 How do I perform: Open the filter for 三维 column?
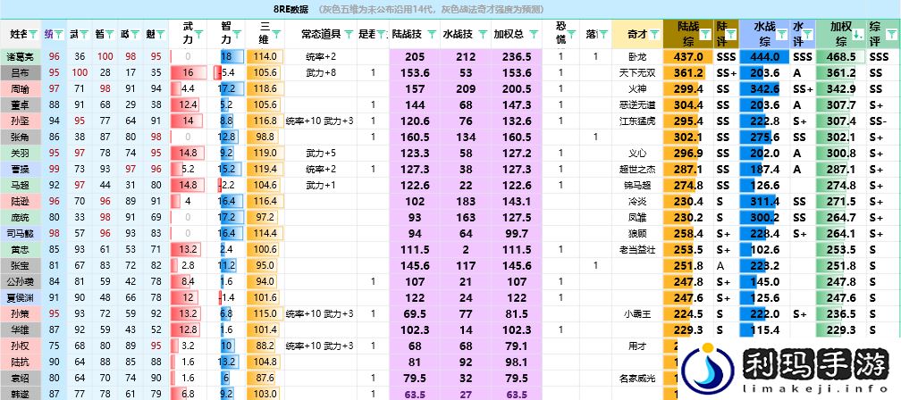click(276, 35)
